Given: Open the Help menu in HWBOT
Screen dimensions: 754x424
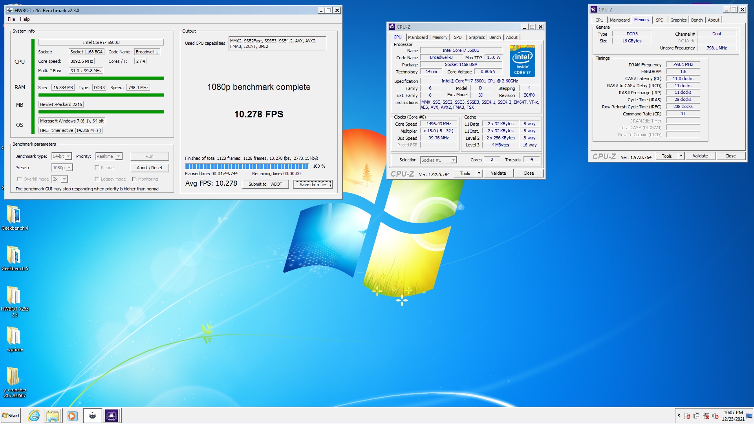Looking at the screenshot, I should pyautogui.click(x=25, y=19).
